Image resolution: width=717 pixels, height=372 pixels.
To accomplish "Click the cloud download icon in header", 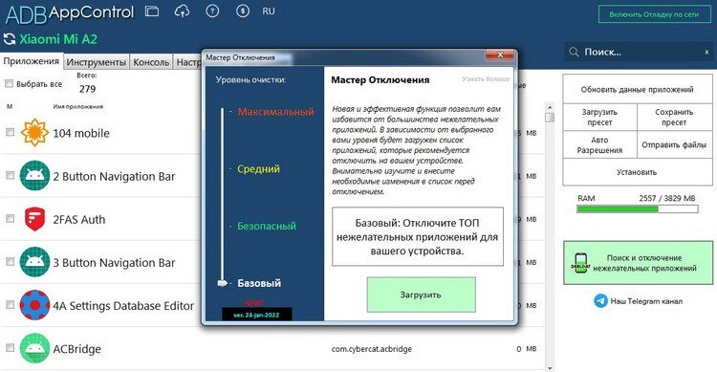I will point(182,11).
